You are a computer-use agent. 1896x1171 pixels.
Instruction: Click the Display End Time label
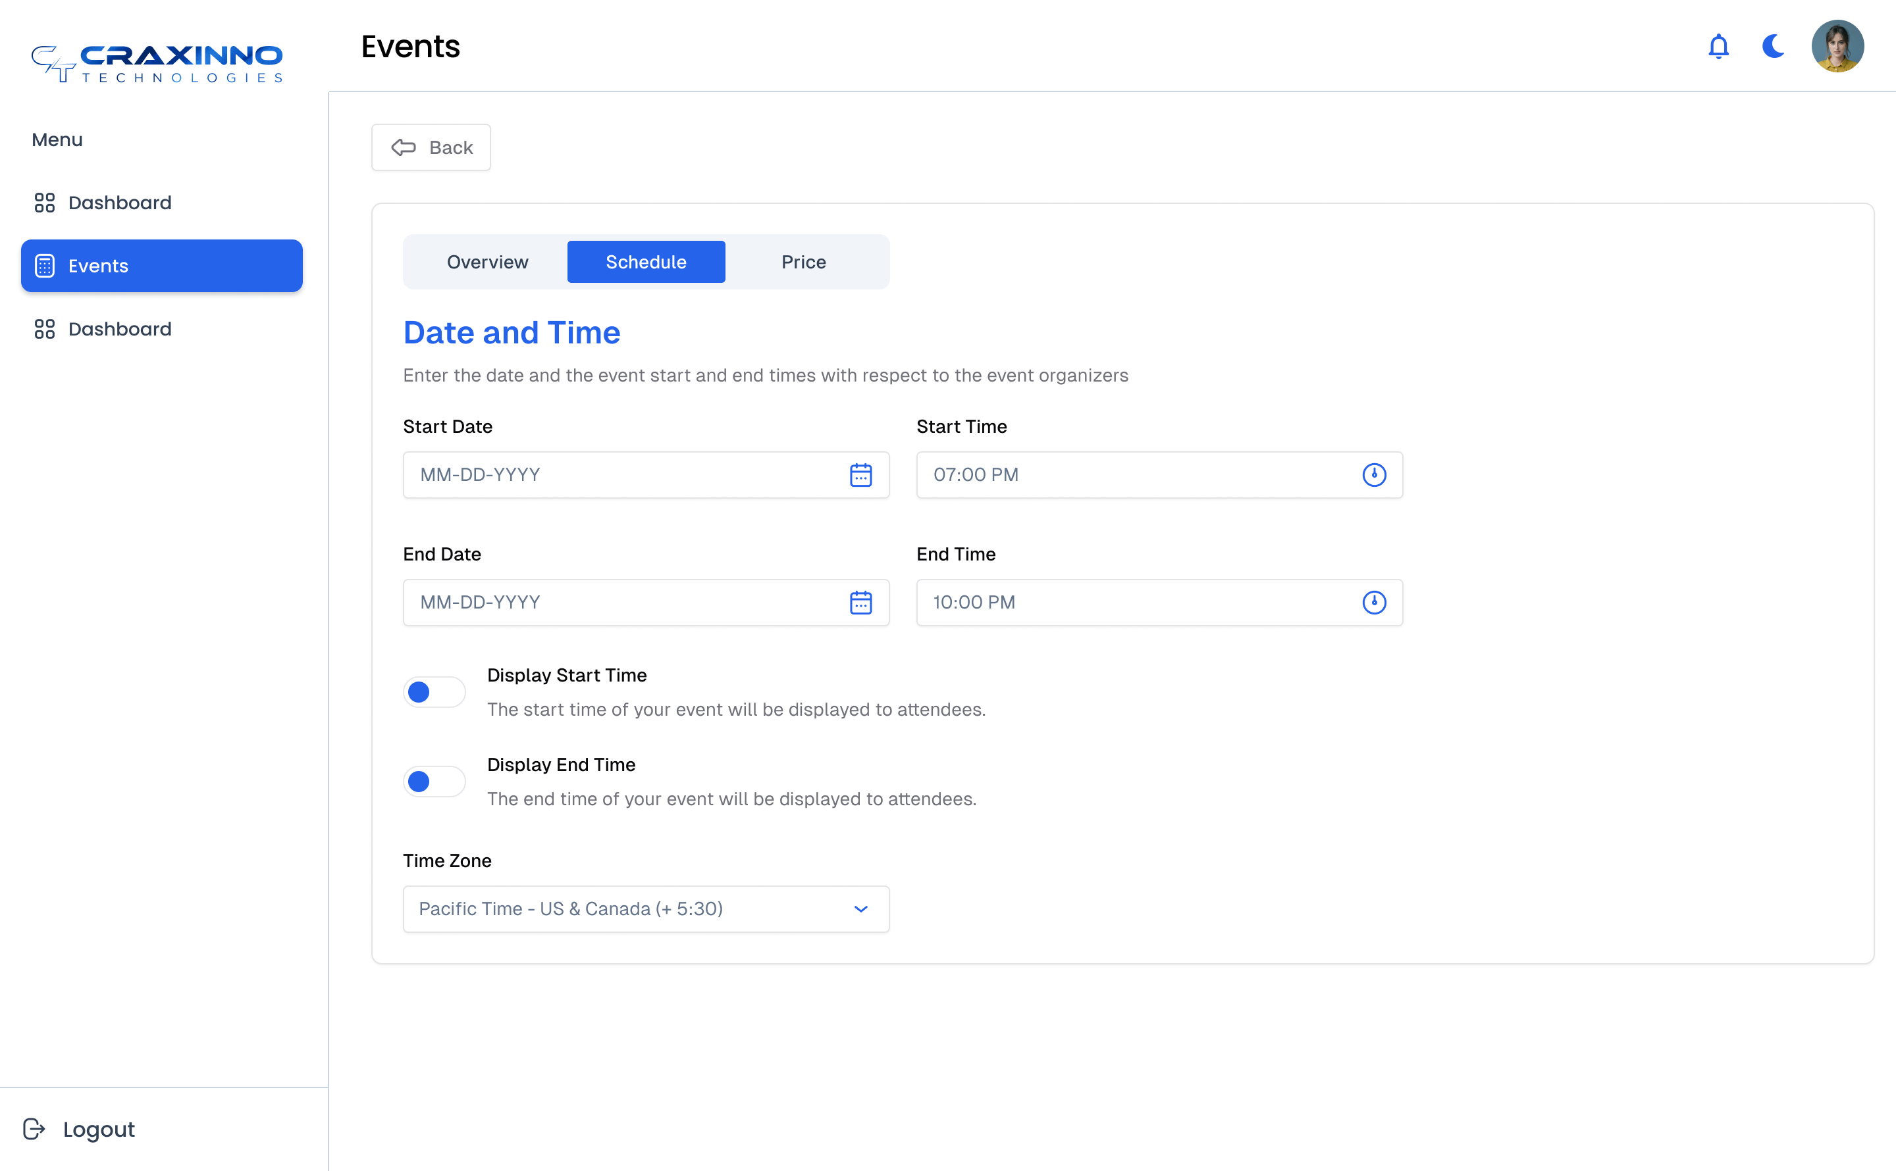tap(561, 764)
